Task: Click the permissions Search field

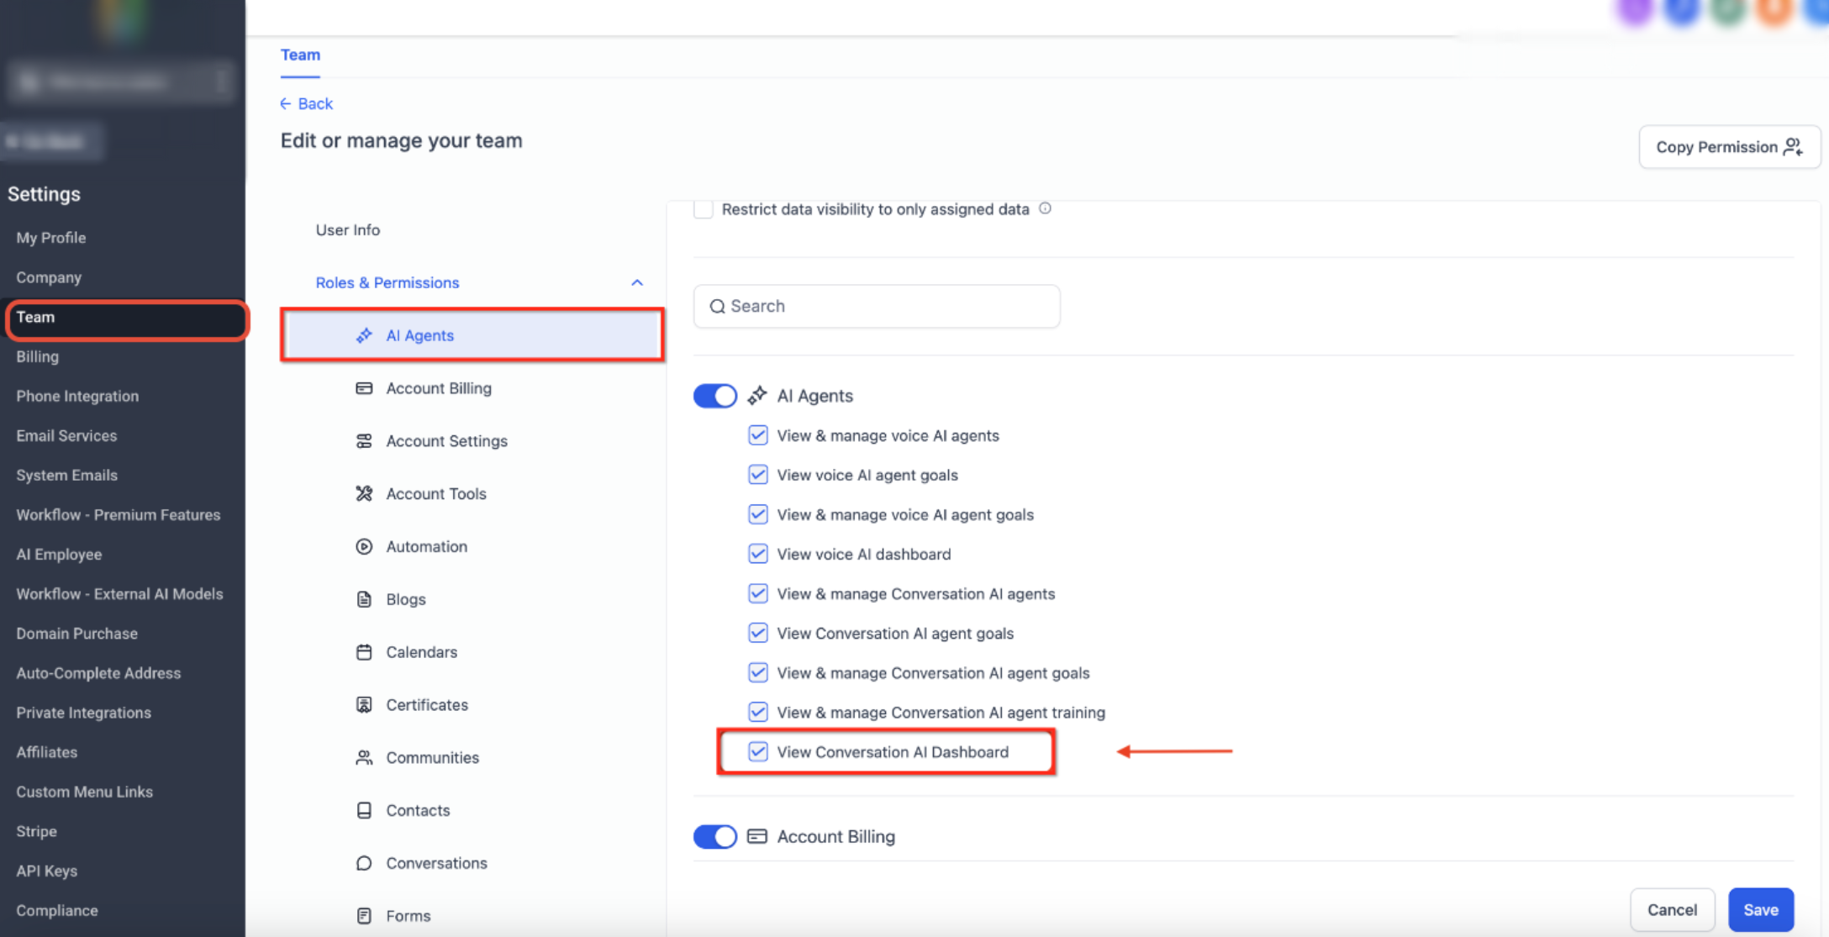Action: [x=877, y=306]
